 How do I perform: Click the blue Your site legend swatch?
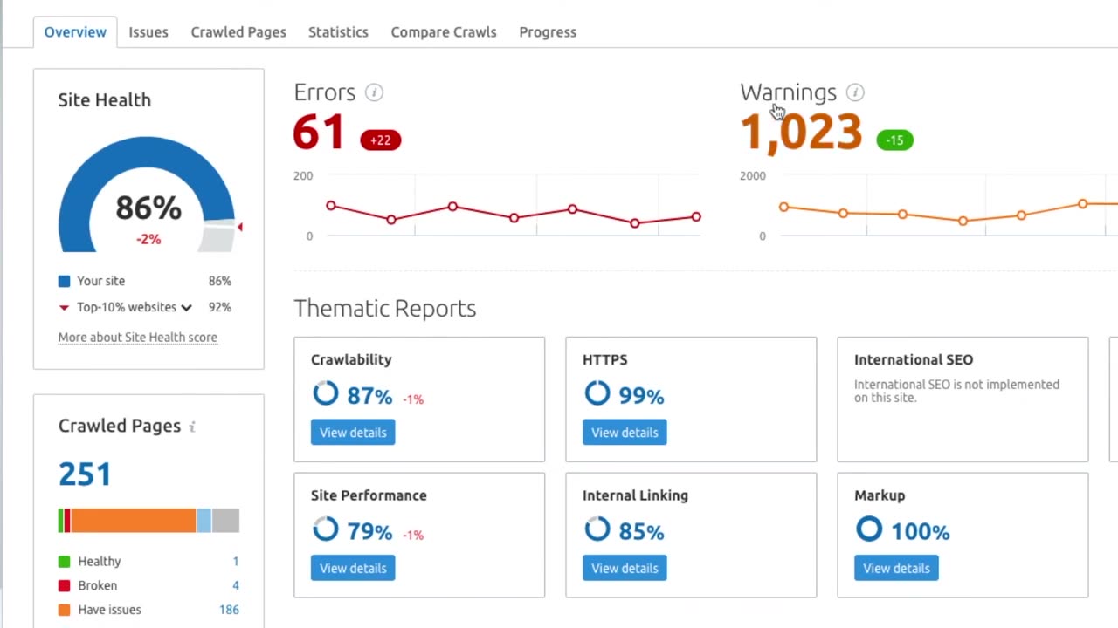click(x=64, y=281)
